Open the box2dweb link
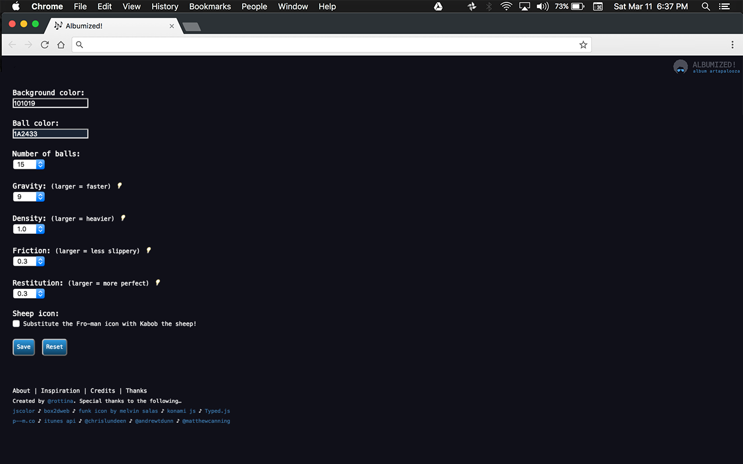The image size is (743, 464). 56,411
